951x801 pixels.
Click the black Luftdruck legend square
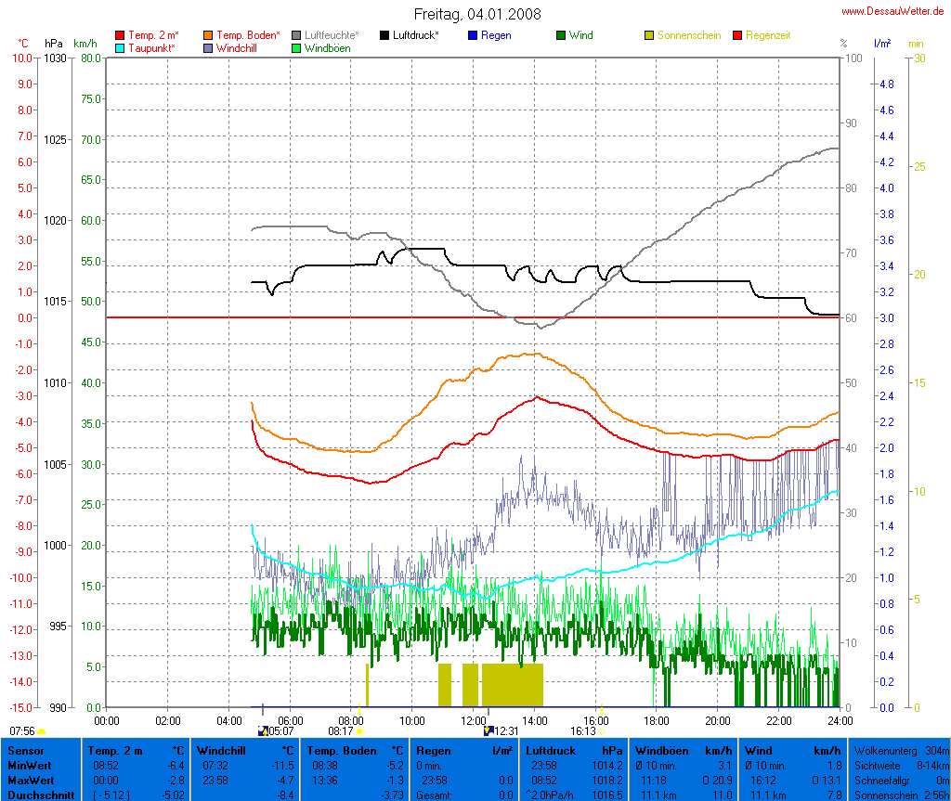(x=384, y=35)
